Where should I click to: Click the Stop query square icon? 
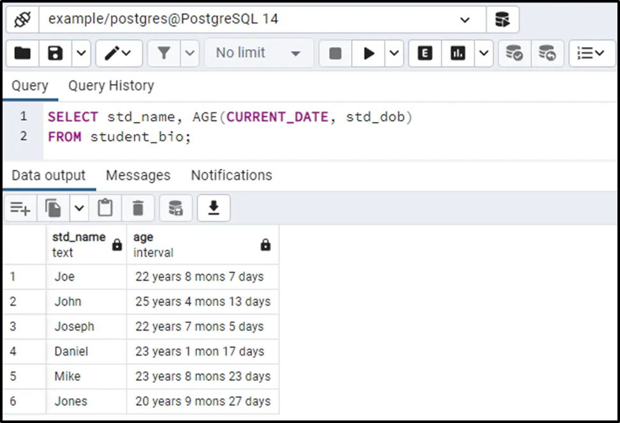tap(336, 54)
